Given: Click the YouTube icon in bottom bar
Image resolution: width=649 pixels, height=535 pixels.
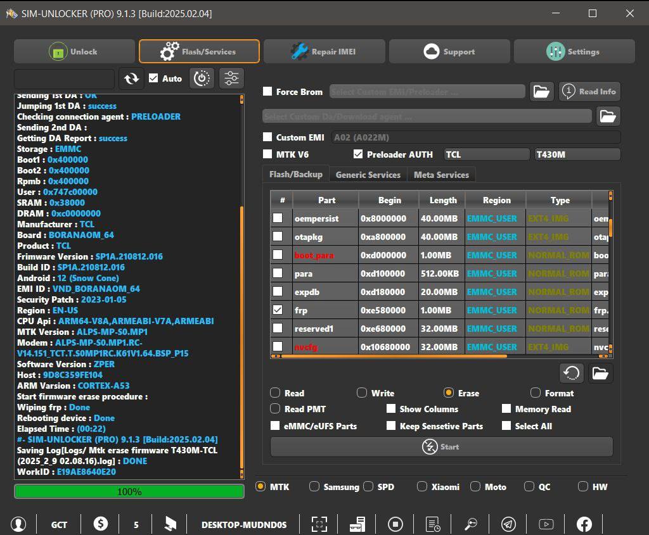Looking at the screenshot, I should tap(546, 524).
